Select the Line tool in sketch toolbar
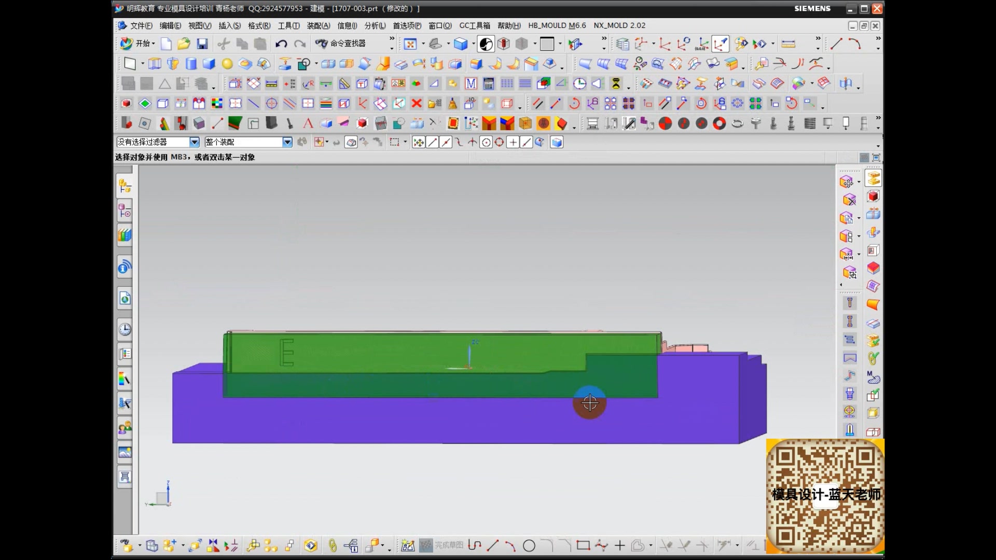Screen dimensions: 996x560 pos(492,545)
